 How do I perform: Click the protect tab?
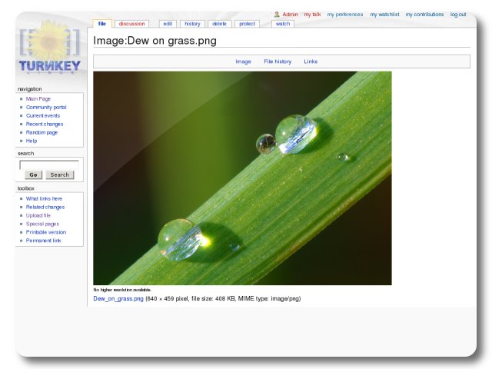[247, 24]
